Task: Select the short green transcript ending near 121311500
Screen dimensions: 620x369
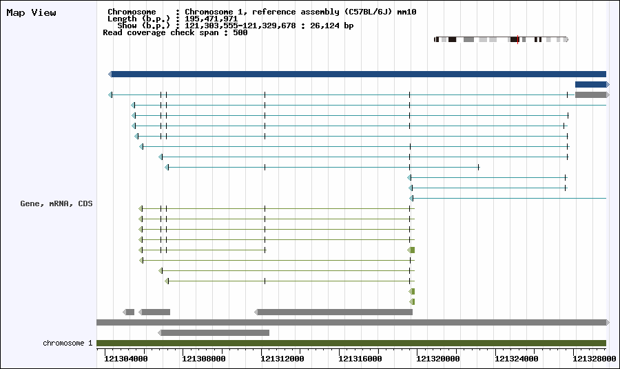Action: (203, 250)
